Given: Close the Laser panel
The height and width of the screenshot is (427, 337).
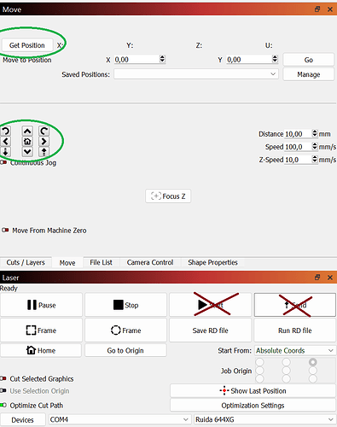Looking at the screenshot, I should (330, 278).
